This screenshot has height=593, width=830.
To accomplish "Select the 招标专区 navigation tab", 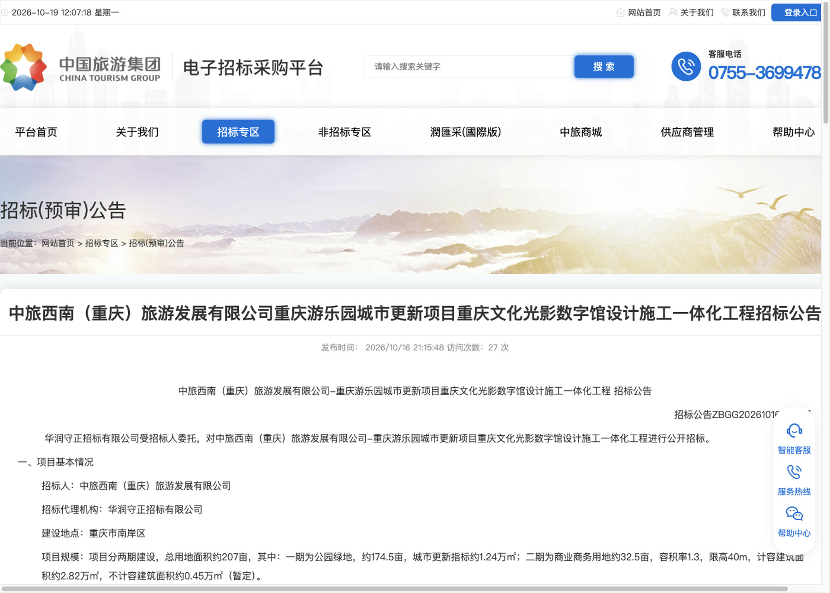I will 238,132.
